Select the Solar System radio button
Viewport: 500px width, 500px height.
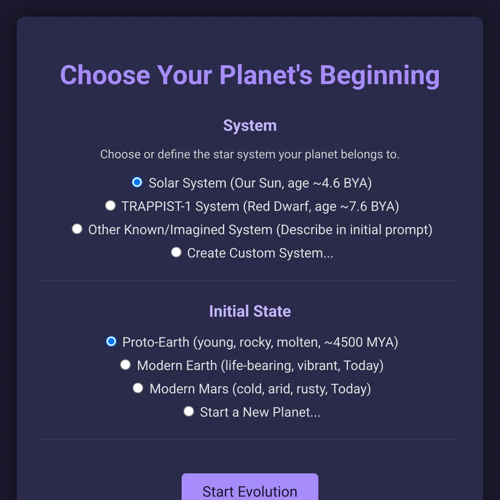137,182
